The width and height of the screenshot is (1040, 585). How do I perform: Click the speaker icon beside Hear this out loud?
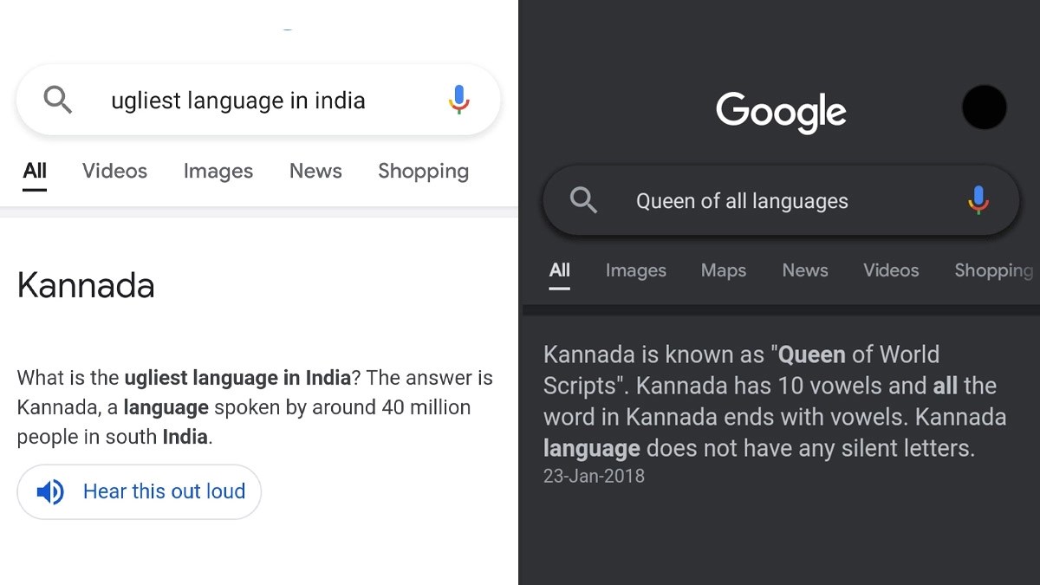tap(50, 492)
